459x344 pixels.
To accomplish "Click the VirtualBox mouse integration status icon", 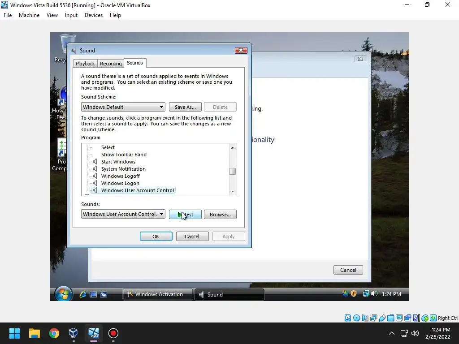I will click(x=425, y=318).
